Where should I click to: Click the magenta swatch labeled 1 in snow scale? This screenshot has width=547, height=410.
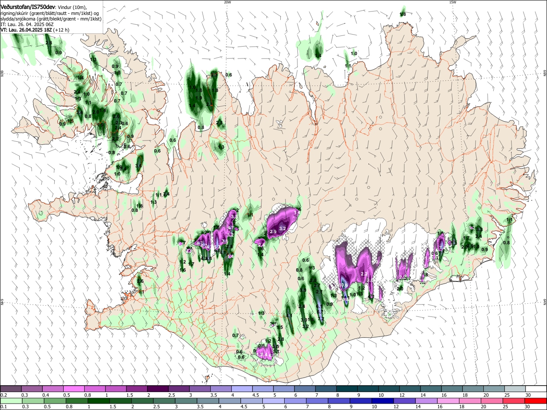(116, 389)
